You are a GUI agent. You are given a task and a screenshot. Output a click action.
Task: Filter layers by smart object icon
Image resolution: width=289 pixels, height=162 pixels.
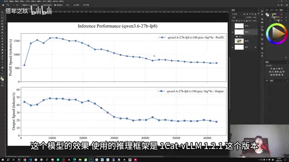coord(255,14)
